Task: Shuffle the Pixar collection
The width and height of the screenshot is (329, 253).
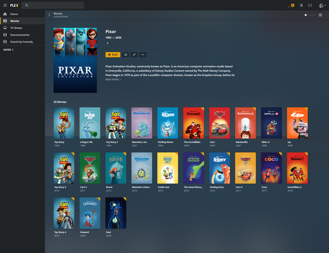Action: pos(125,55)
